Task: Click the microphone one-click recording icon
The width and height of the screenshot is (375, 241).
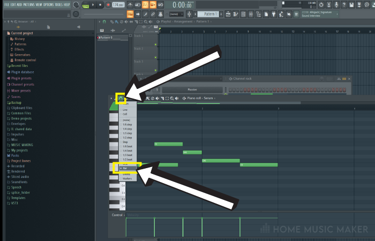Action: click(336, 4)
